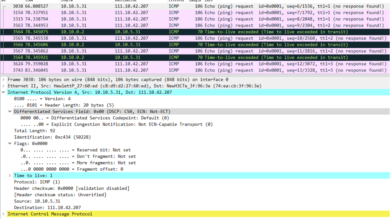Screen dimensions: 390x219
Task: Select packet 3567 with seq=11/2816
Action: [x=195, y=51]
